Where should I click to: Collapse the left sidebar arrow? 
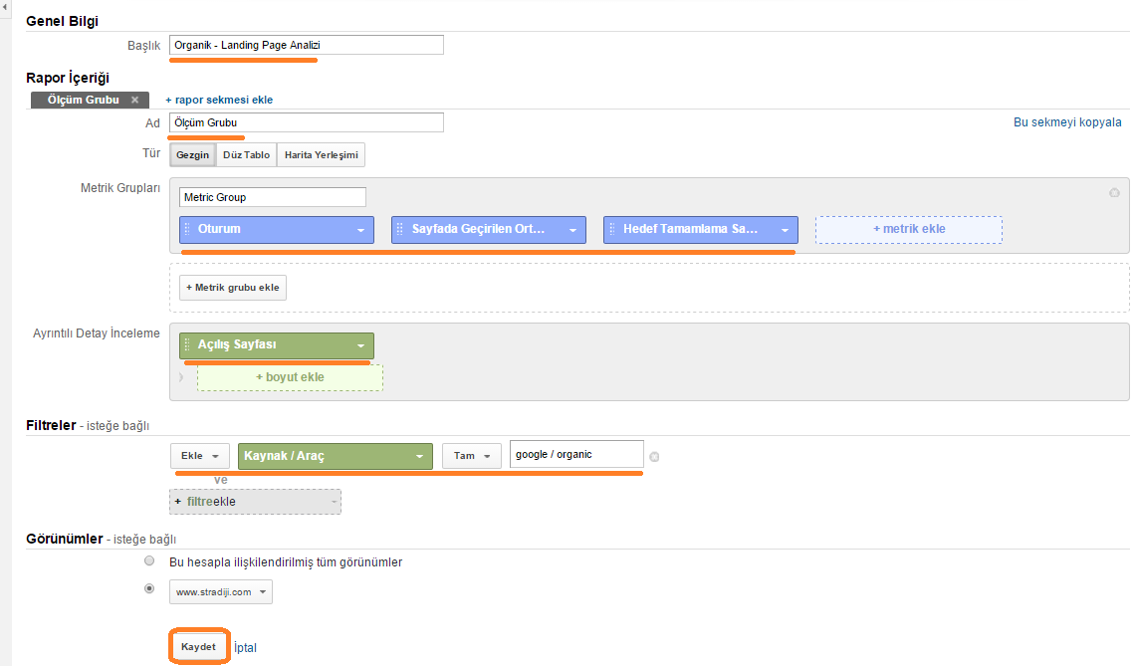(x=6, y=9)
